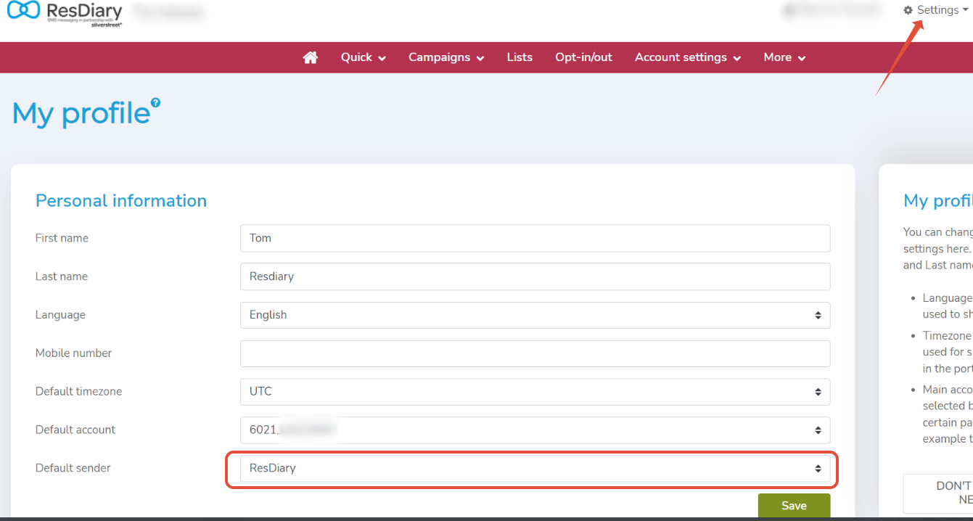Click the Last name label

pos(62,276)
